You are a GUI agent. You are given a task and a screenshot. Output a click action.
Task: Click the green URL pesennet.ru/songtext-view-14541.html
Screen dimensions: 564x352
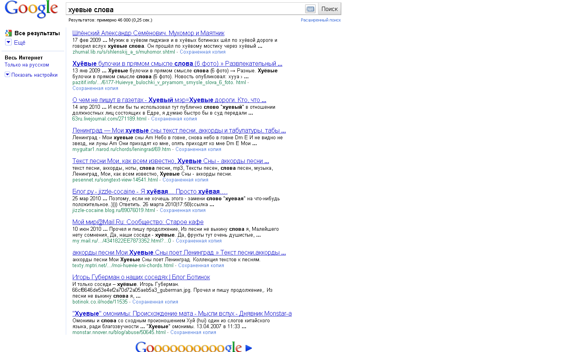[115, 180]
